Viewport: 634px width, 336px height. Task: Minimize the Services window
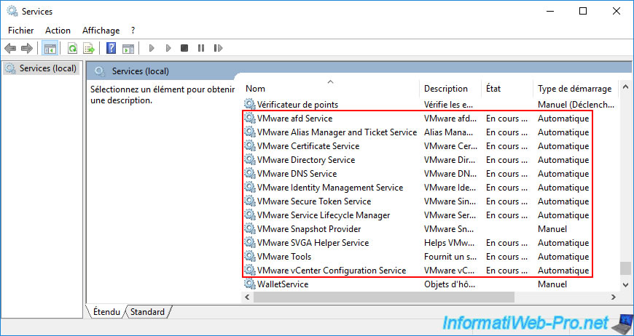(x=549, y=12)
